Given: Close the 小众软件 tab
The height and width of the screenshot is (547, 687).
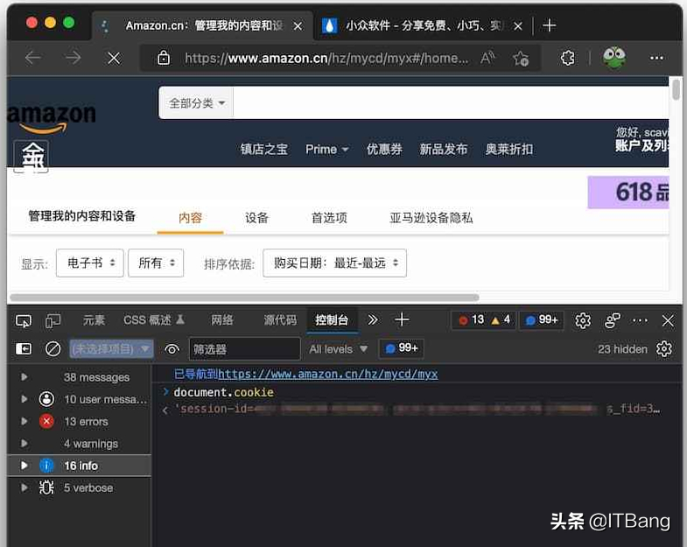Looking at the screenshot, I should click(518, 26).
